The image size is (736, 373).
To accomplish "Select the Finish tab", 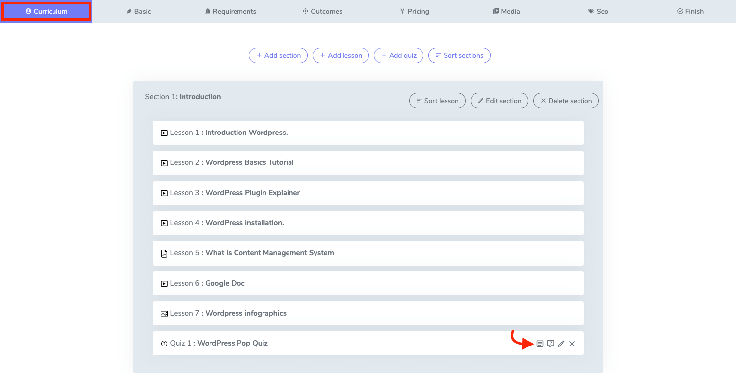I will (x=690, y=11).
